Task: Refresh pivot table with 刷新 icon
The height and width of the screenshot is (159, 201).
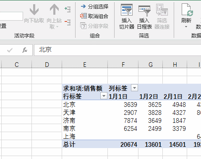Action: (x=187, y=10)
